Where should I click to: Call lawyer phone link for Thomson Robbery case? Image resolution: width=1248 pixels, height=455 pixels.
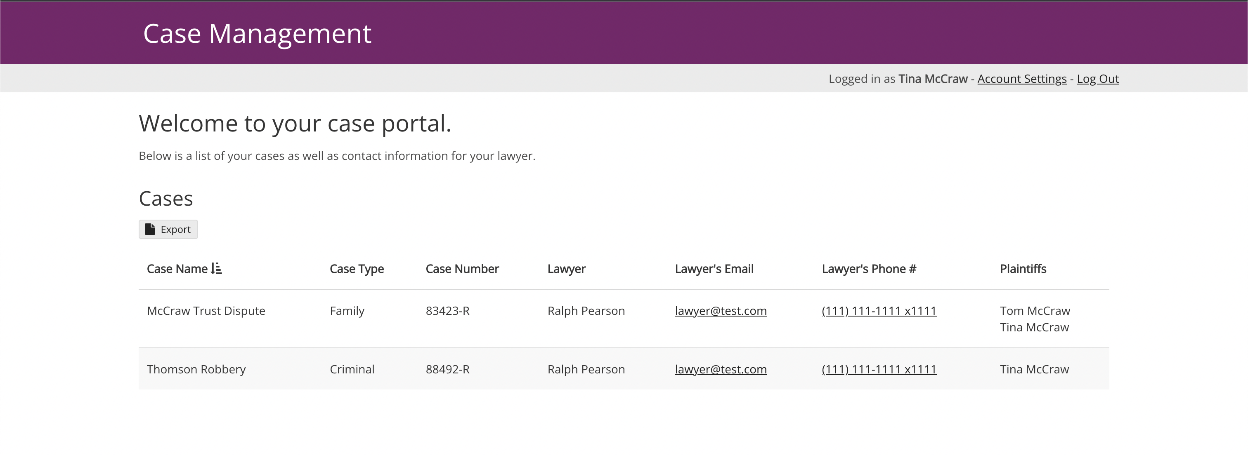click(879, 369)
